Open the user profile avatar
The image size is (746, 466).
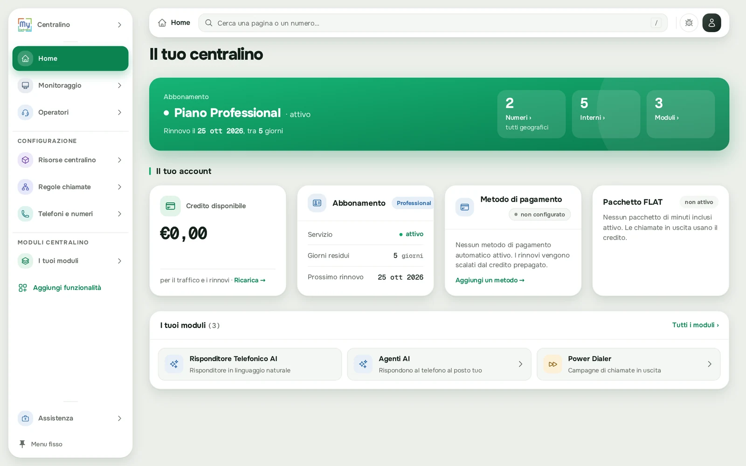click(711, 23)
